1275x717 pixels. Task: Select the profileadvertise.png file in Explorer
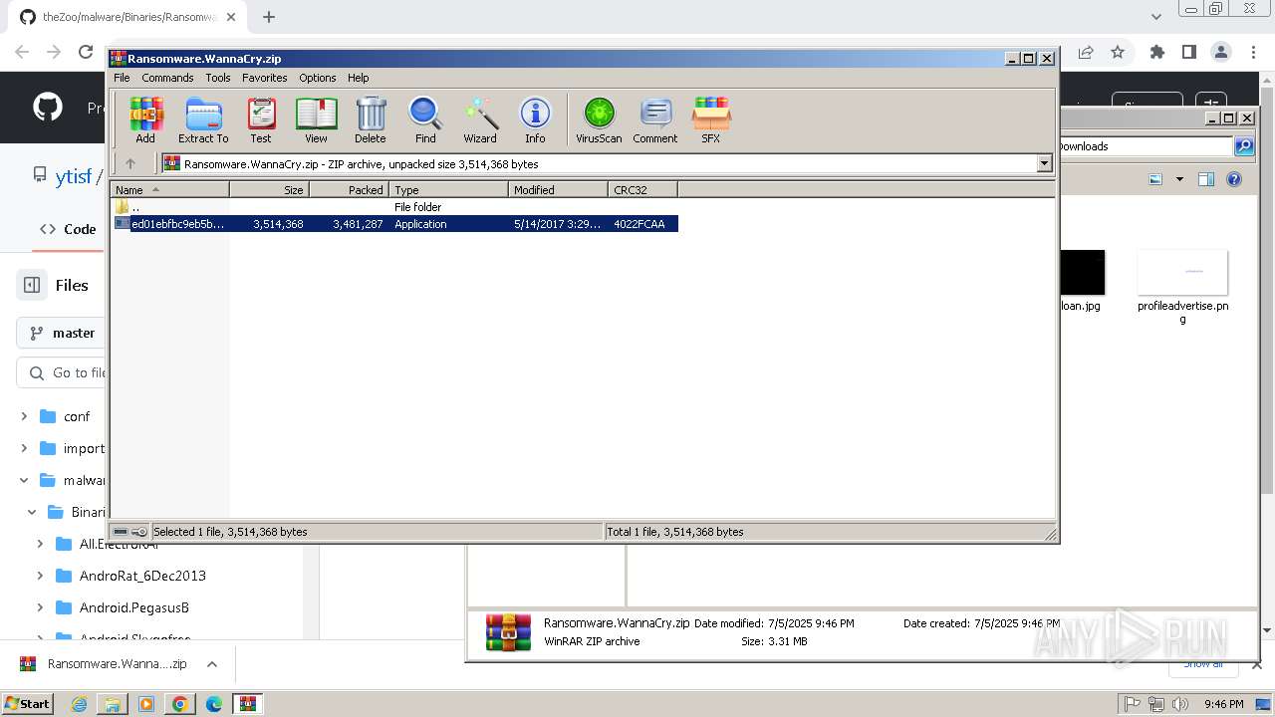coord(1182,287)
